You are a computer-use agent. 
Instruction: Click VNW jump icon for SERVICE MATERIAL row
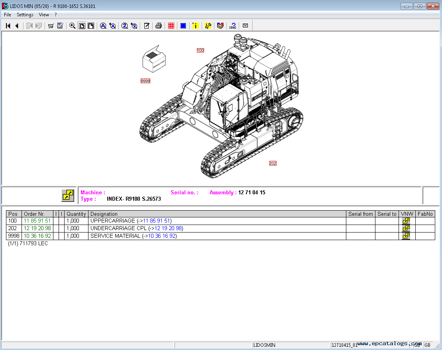pyautogui.click(x=406, y=236)
